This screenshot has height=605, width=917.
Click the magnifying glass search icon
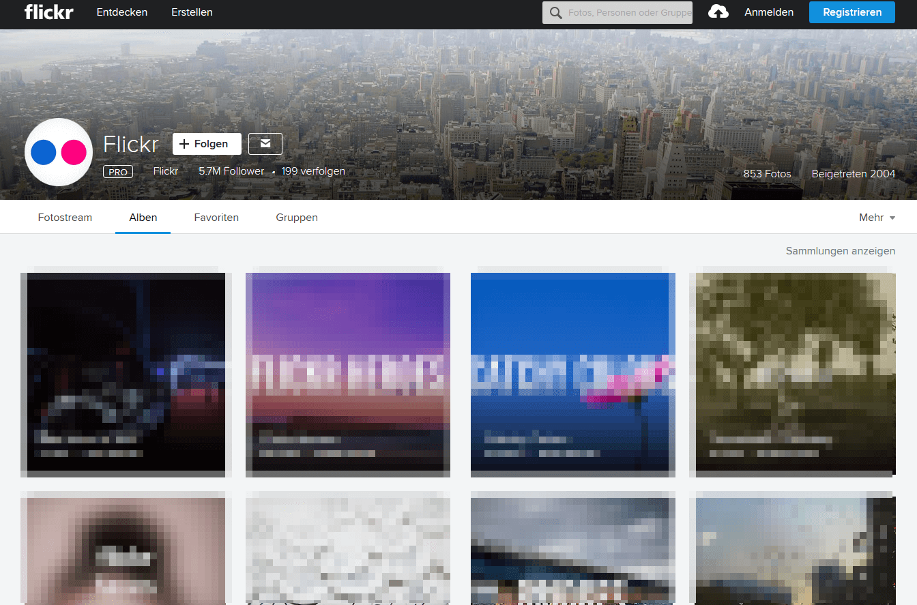pos(555,13)
